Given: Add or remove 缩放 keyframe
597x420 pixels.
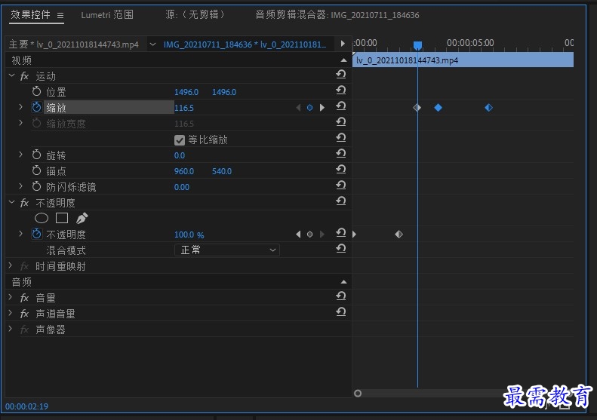Looking at the screenshot, I should [309, 108].
